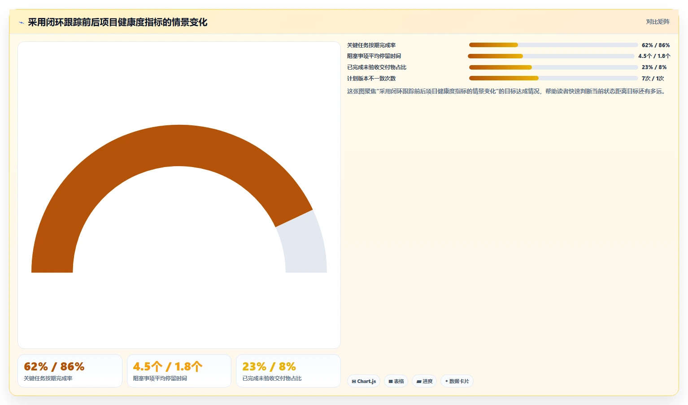Click the 表格 tag
This screenshot has width=688, height=405.
pyautogui.click(x=396, y=381)
